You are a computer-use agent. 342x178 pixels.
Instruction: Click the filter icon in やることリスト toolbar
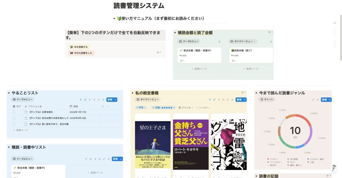point(81,100)
